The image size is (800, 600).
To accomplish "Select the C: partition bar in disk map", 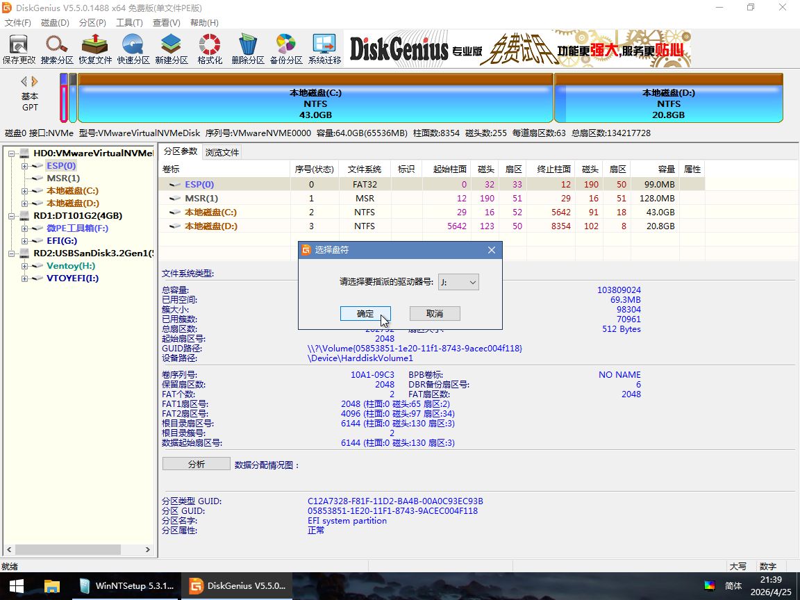I will click(315, 99).
